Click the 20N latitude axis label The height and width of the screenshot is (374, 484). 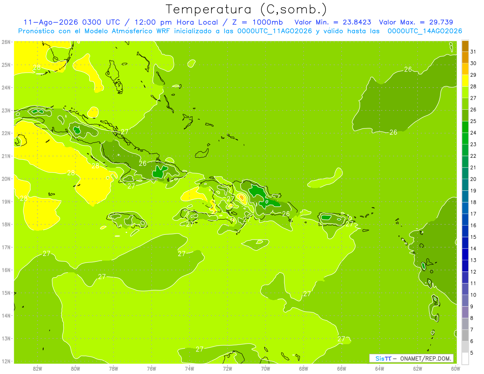[x=6, y=179]
